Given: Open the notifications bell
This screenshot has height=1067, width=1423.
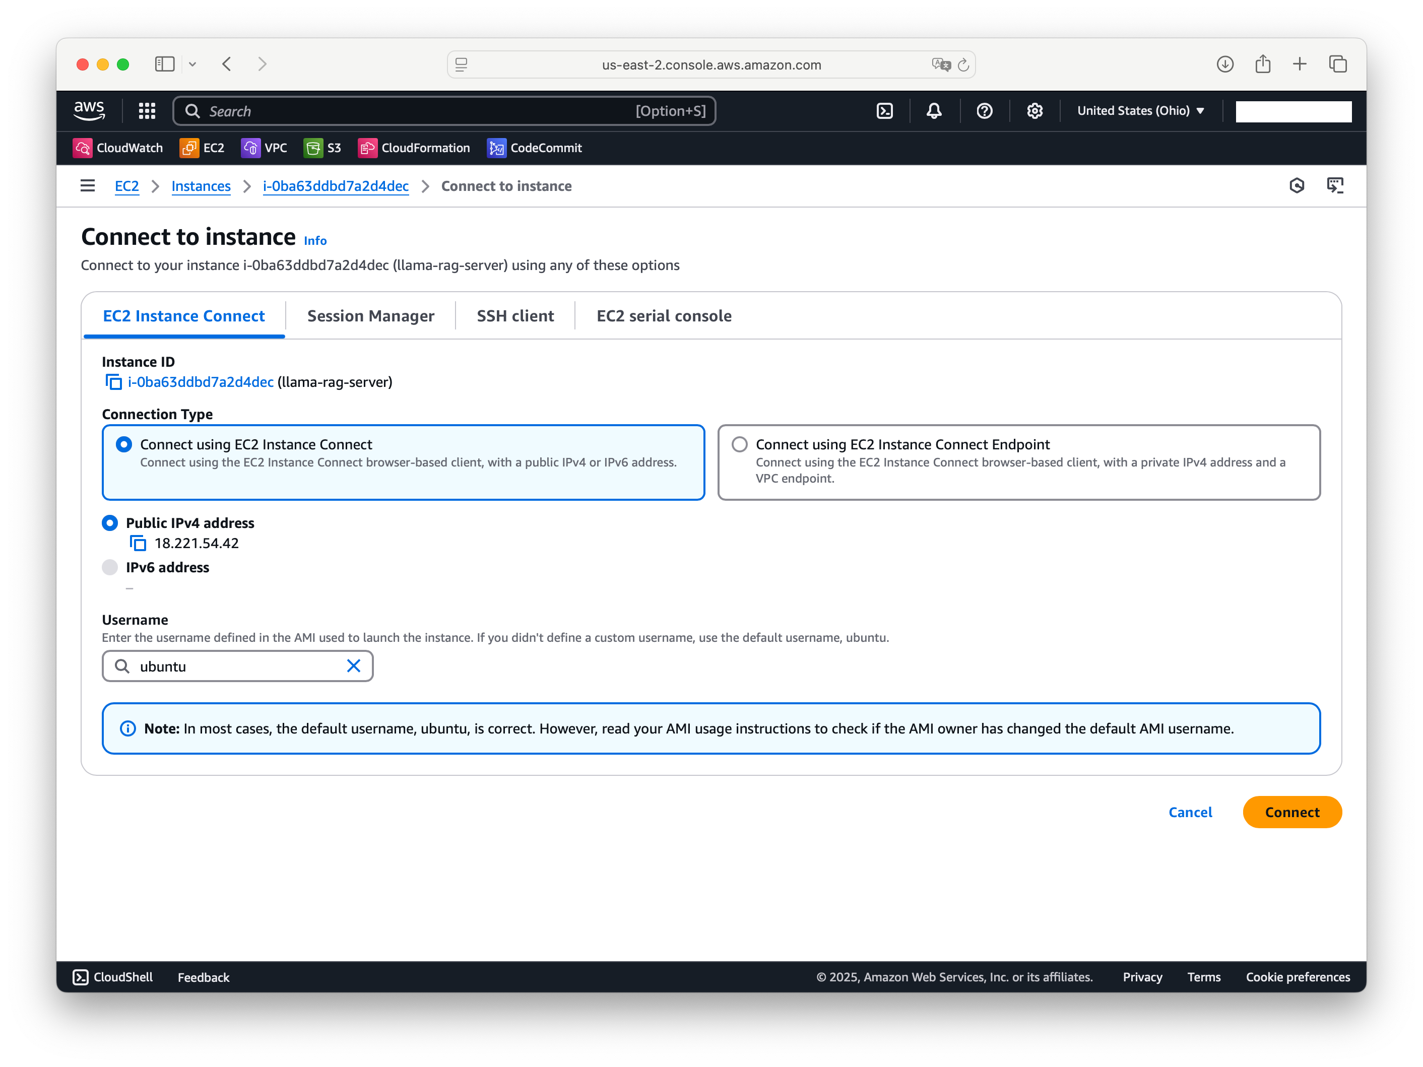Looking at the screenshot, I should tap(934, 111).
